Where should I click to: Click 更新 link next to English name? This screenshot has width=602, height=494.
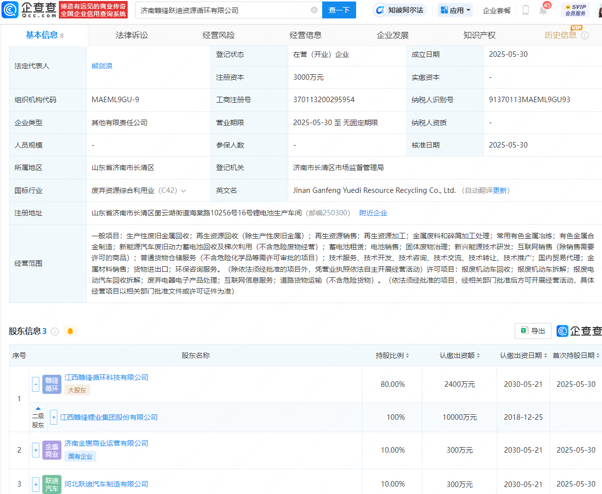click(x=500, y=190)
